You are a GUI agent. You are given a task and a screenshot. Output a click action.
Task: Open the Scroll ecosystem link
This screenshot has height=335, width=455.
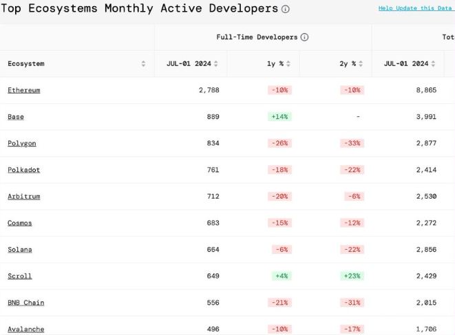click(20, 276)
